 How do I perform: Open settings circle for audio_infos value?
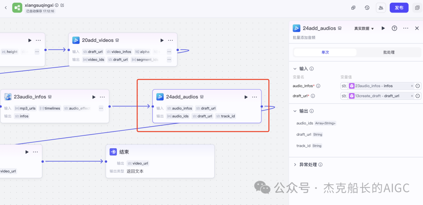(x=418, y=86)
